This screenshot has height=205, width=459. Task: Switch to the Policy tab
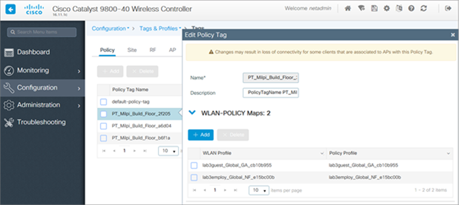107,50
